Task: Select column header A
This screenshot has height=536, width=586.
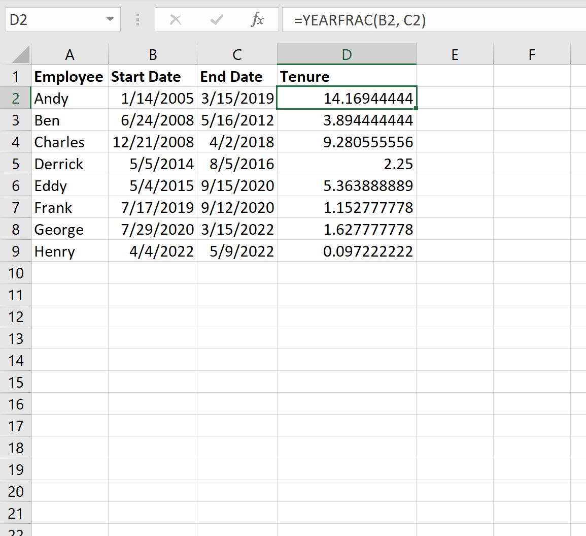Action: [x=70, y=54]
